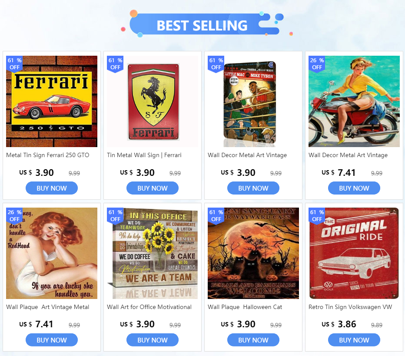Click the BEST SELLING banner

[x=202, y=25]
